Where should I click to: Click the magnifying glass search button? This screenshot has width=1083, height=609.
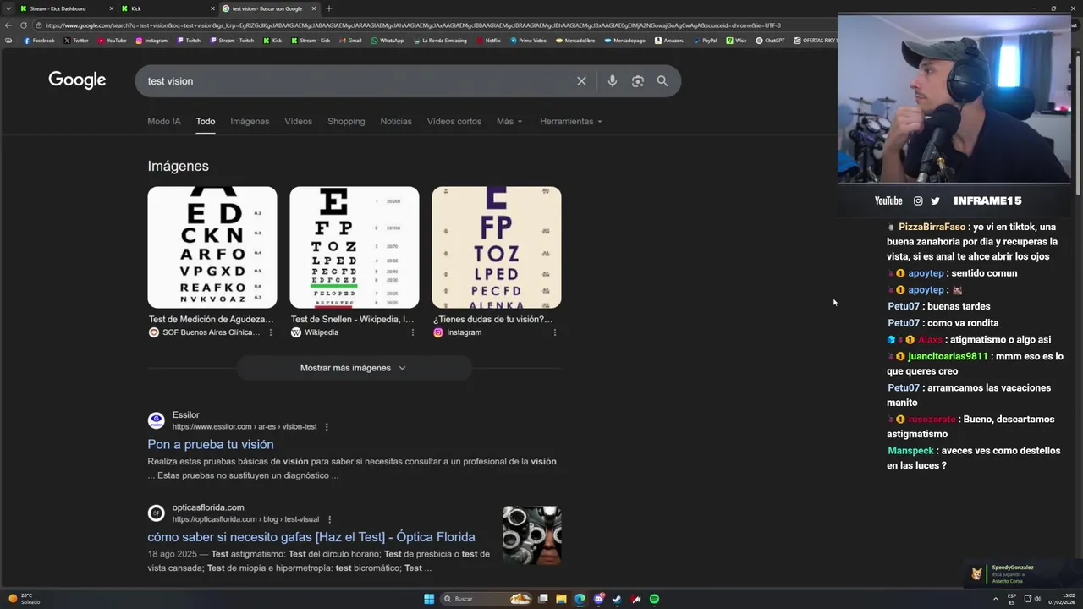(662, 81)
